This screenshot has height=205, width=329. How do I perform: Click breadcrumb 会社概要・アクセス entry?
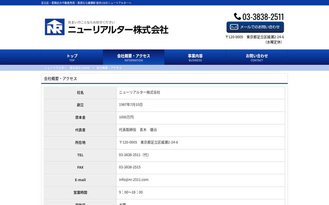109,68
